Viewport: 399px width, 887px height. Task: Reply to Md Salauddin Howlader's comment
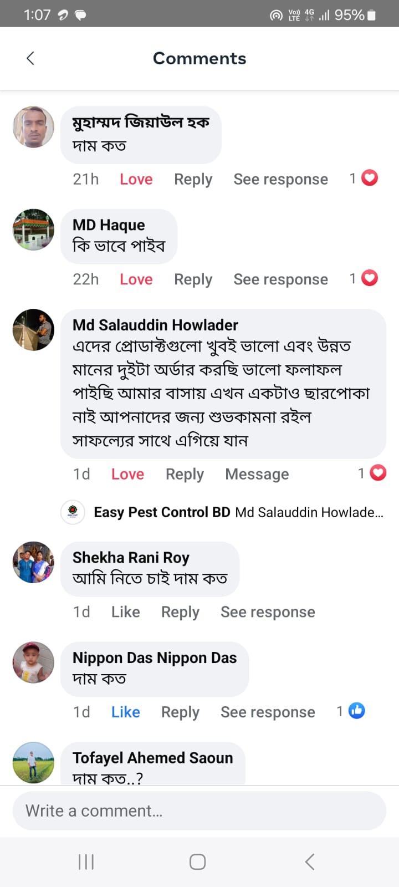pyautogui.click(x=185, y=474)
